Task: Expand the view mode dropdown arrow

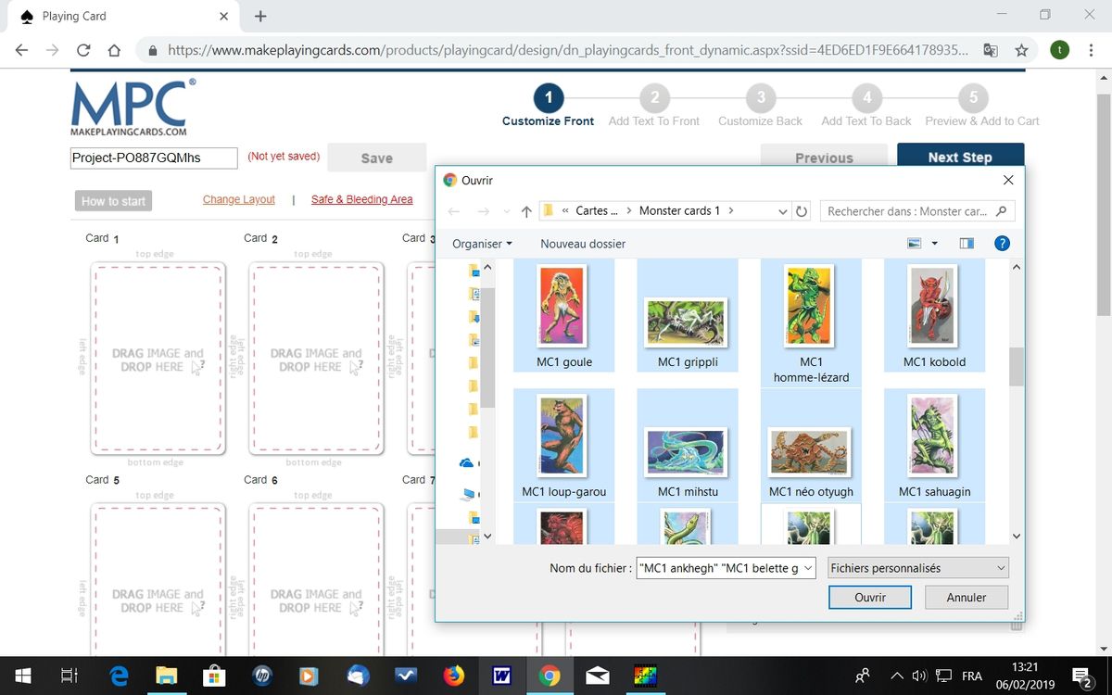Action: 934,244
